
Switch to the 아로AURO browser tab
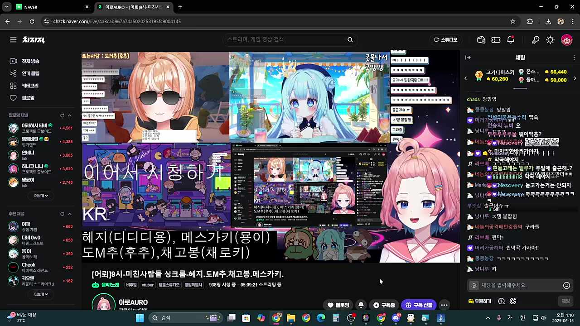[x=134, y=7]
